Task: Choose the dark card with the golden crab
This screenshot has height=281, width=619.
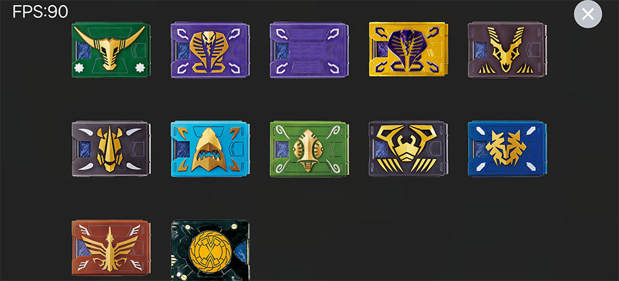Action: point(408,149)
